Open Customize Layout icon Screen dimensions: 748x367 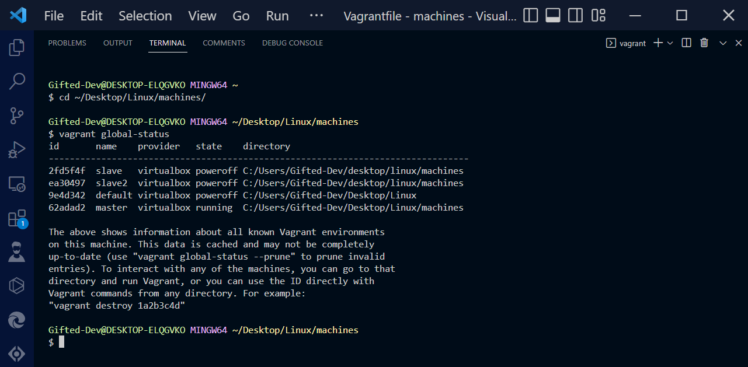[599, 16]
